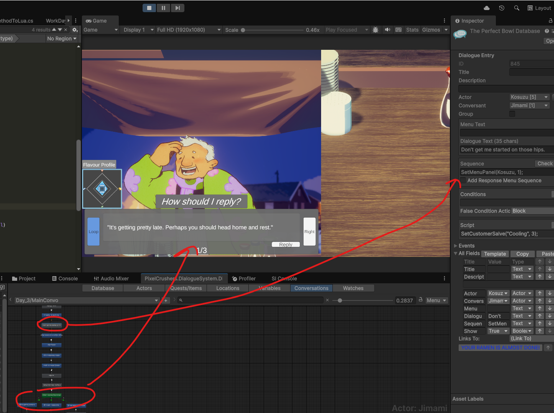
Task: Click the Template button in All Fields
Action: [x=495, y=254]
